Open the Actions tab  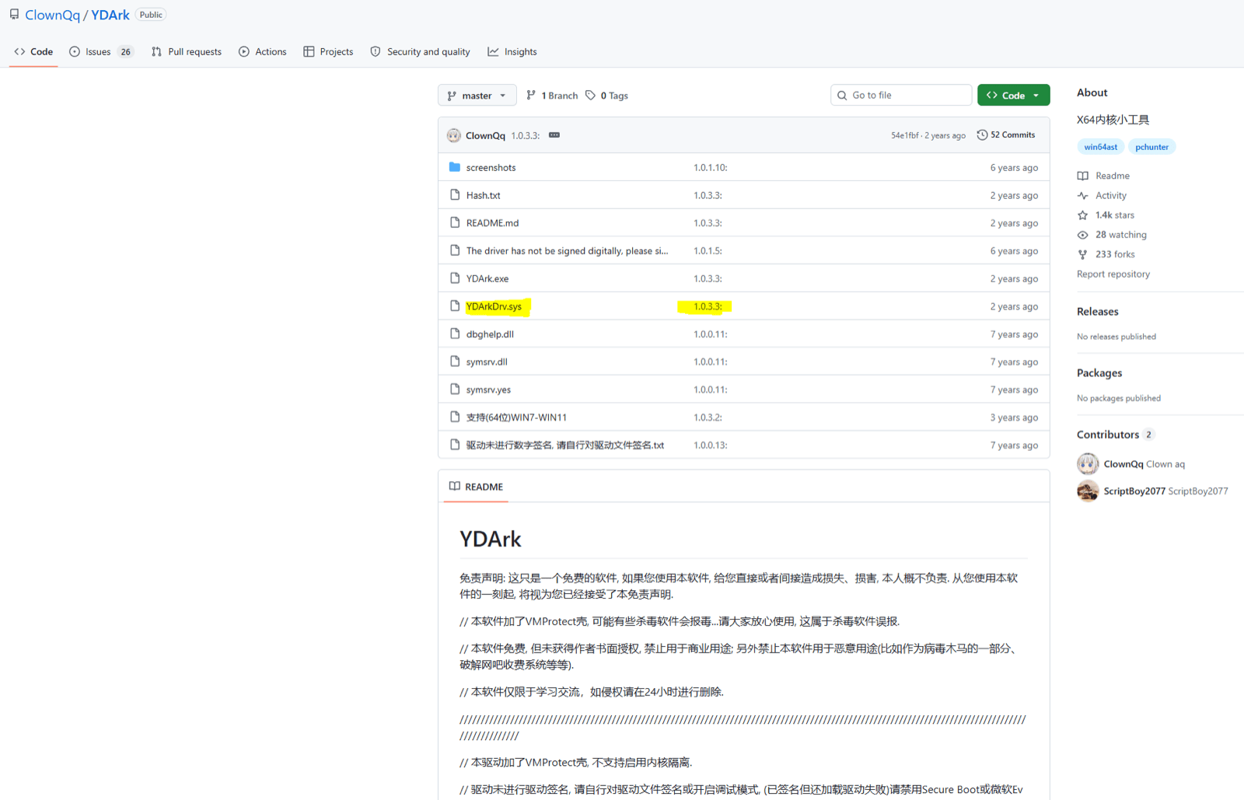pyautogui.click(x=263, y=52)
